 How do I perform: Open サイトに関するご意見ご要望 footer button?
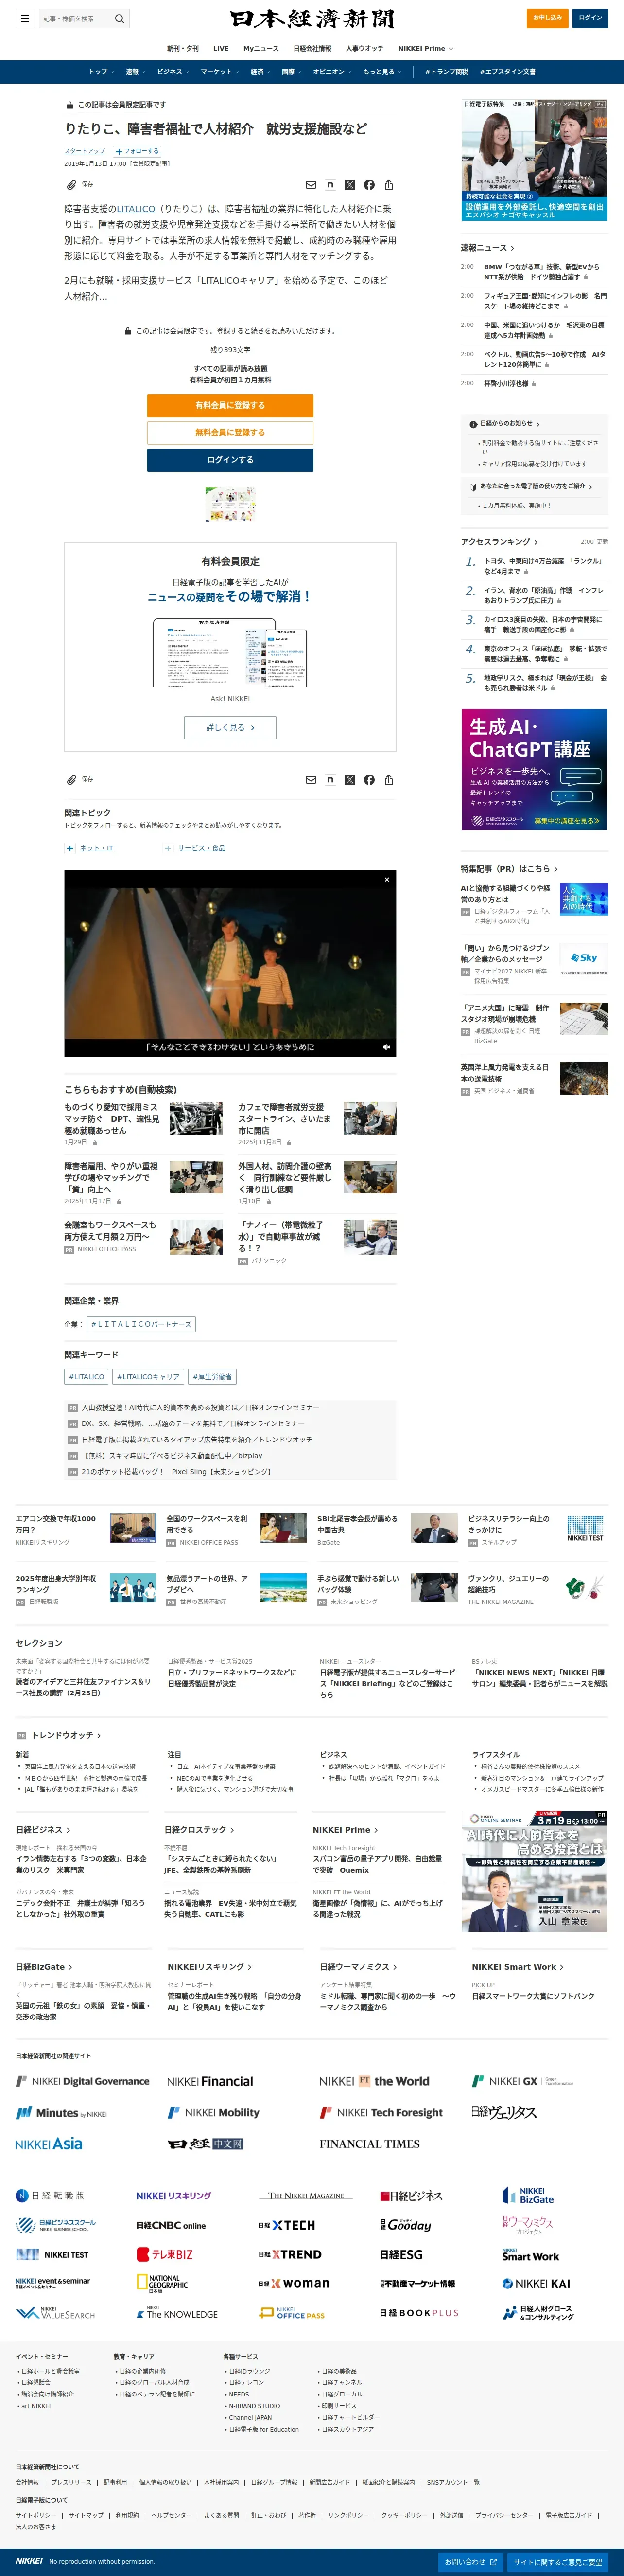click(558, 2562)
